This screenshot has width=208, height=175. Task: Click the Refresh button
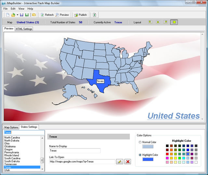(x=47, y=15)
